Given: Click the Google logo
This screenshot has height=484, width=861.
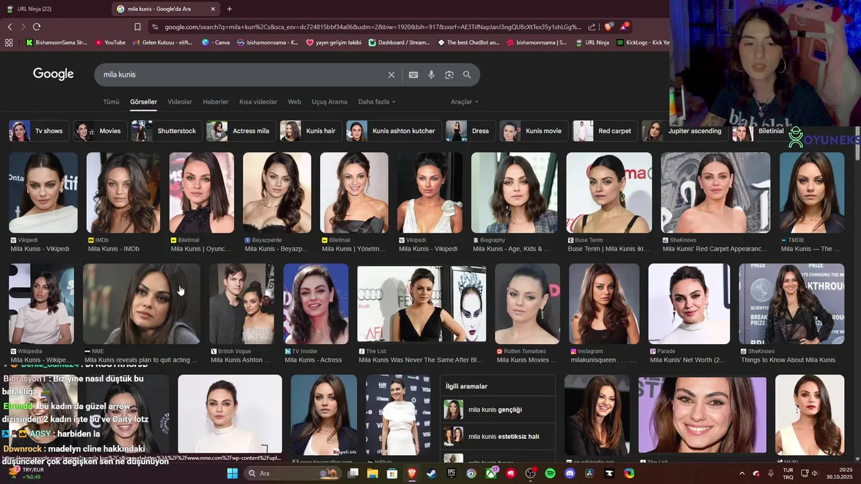Looking at the screenshot, I should pos(53,74).
